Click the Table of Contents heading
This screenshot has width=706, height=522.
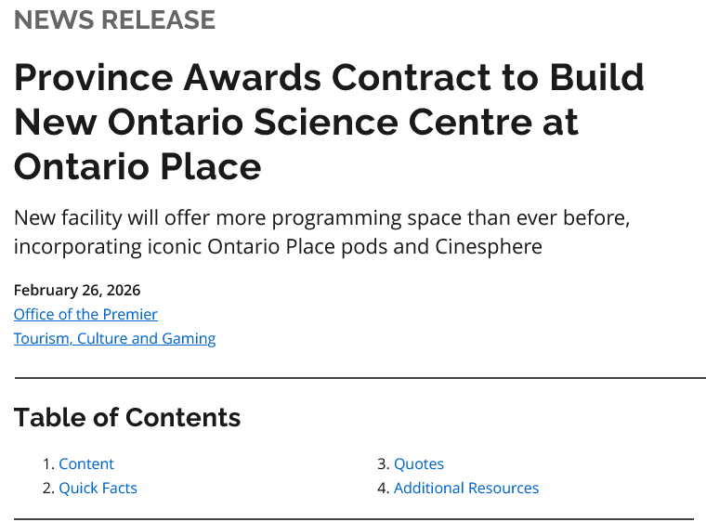(127, 418)
